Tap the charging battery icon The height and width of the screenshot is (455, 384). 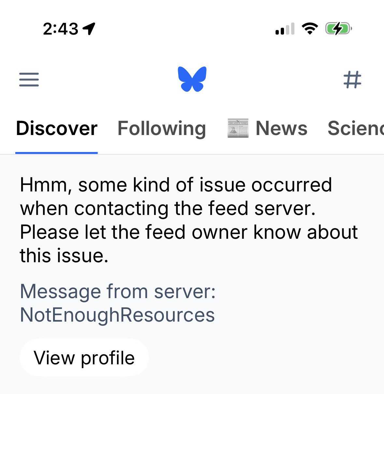pyautogui.click(x=338, y=29)
